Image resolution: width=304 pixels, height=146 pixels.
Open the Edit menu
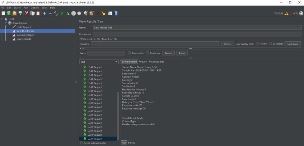click(x=9, y=8)
